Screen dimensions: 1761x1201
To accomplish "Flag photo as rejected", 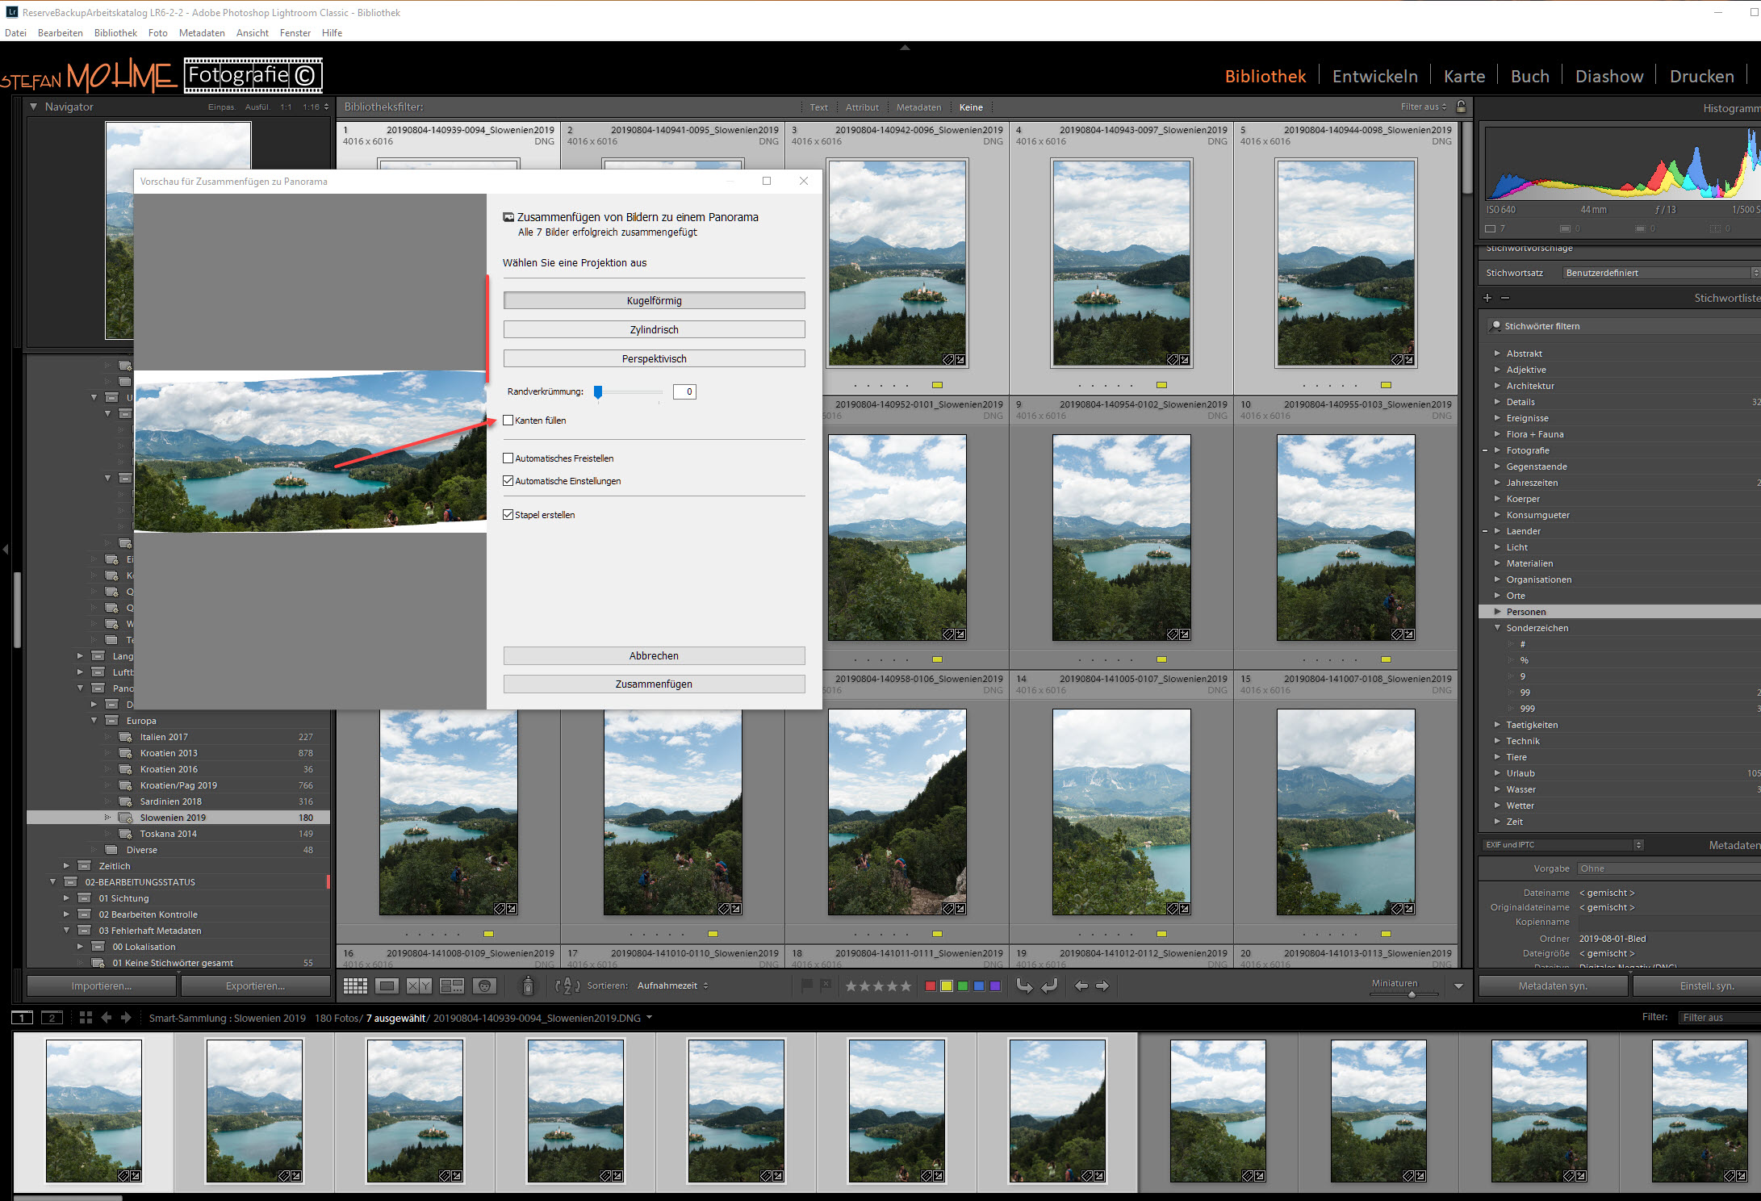I will (826, 985).
